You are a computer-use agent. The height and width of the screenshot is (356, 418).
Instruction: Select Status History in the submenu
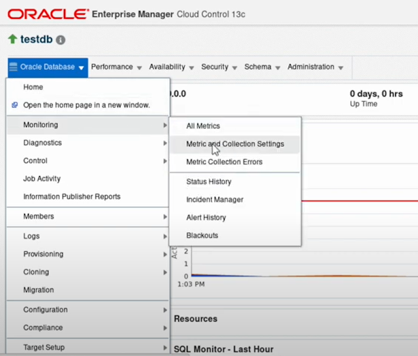pos(235,182)
